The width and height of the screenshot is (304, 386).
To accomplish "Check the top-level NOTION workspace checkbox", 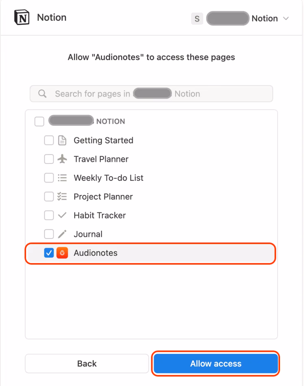I will [39, 121].
